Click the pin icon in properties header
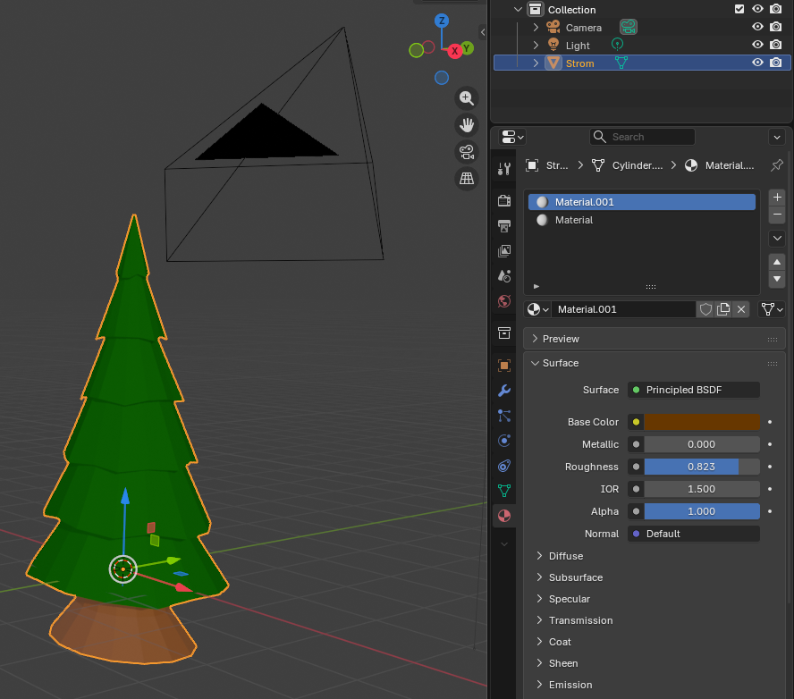 [776, 165]
